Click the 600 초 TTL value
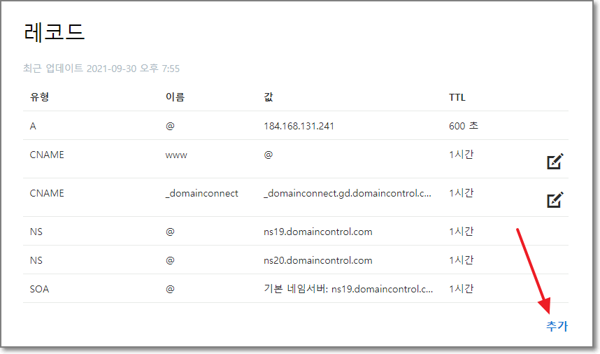The width and height of the screenshot is (600, 354). [x=464, y=125]
